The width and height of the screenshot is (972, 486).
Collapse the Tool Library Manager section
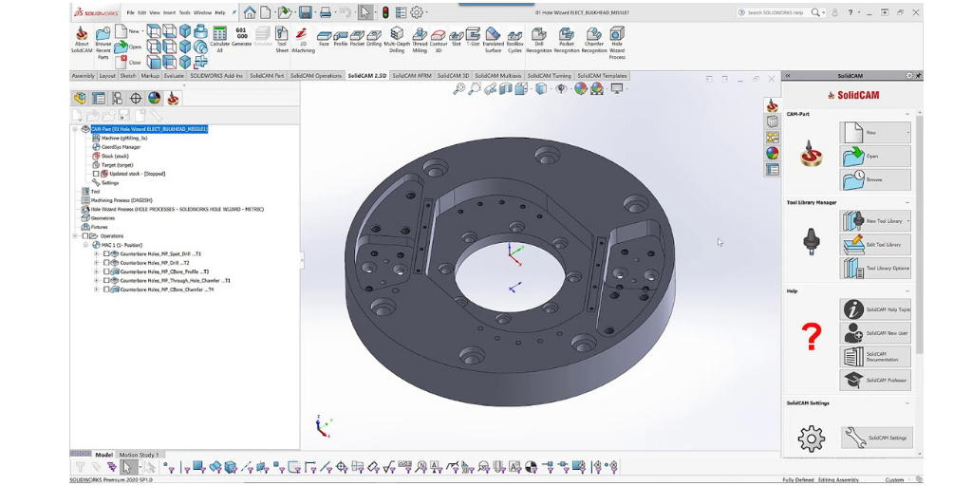click(907, 203)
